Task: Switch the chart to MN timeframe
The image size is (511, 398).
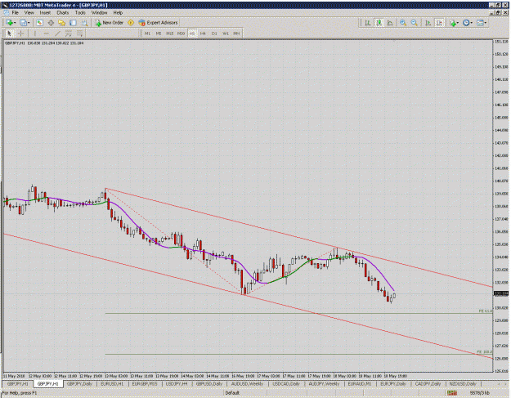Action: coord(236,34)
